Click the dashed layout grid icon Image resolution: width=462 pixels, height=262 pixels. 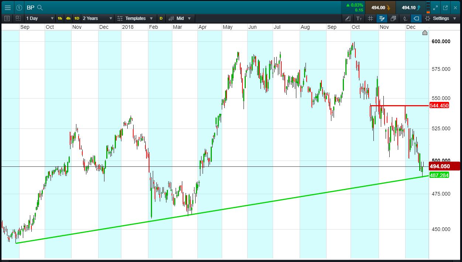[18, 18]
